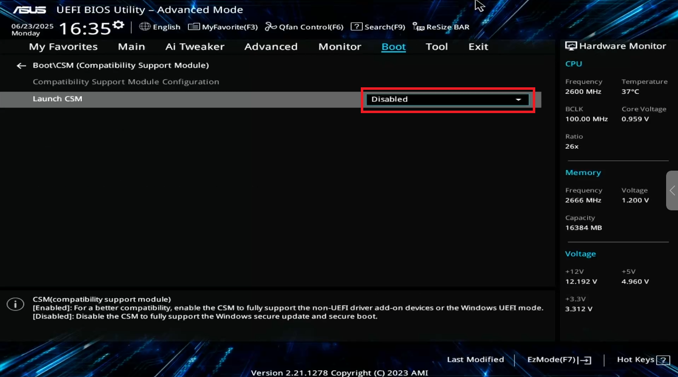Open the Launch CSM dropdown

(x=447, y=99)
